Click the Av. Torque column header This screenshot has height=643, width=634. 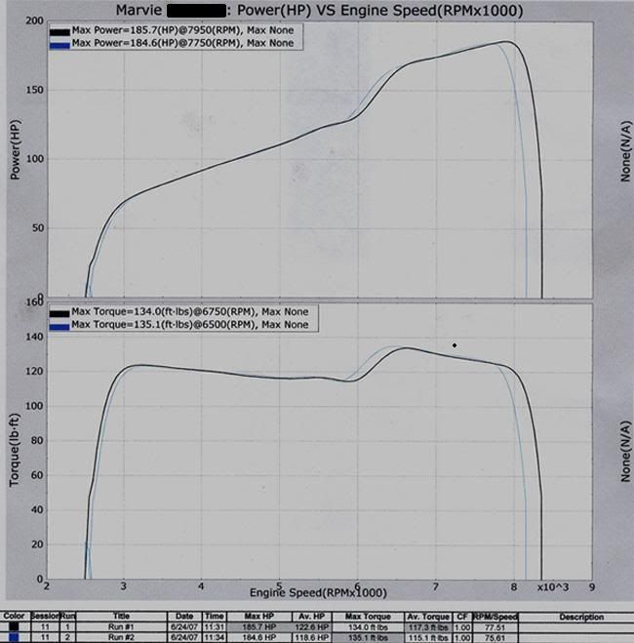click(429, 617)
